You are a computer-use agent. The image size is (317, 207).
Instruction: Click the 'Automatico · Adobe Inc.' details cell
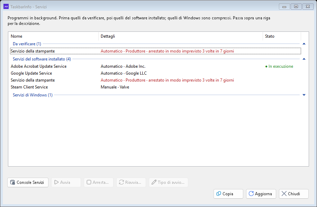pyautogui.click(x=123, y=66)
